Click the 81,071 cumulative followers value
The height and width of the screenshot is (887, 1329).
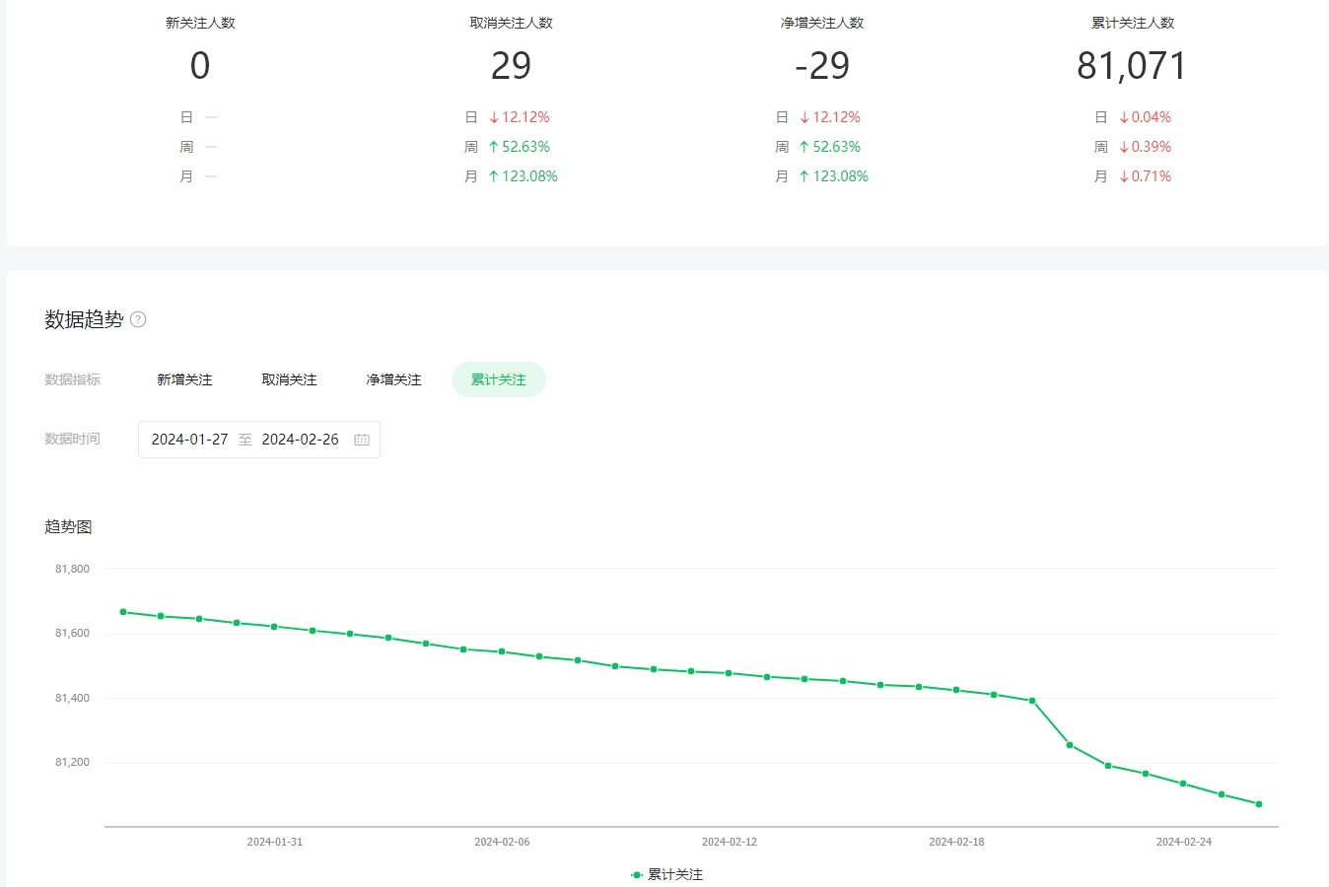point(1132,66)
